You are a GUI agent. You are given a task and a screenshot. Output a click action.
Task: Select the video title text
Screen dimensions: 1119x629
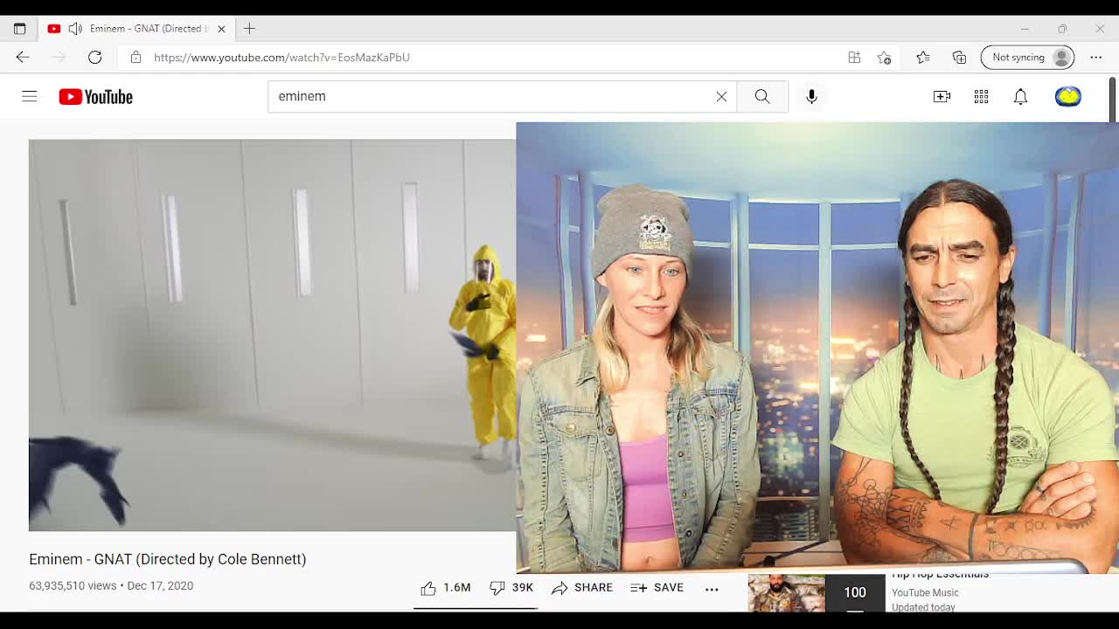point(168,559)
